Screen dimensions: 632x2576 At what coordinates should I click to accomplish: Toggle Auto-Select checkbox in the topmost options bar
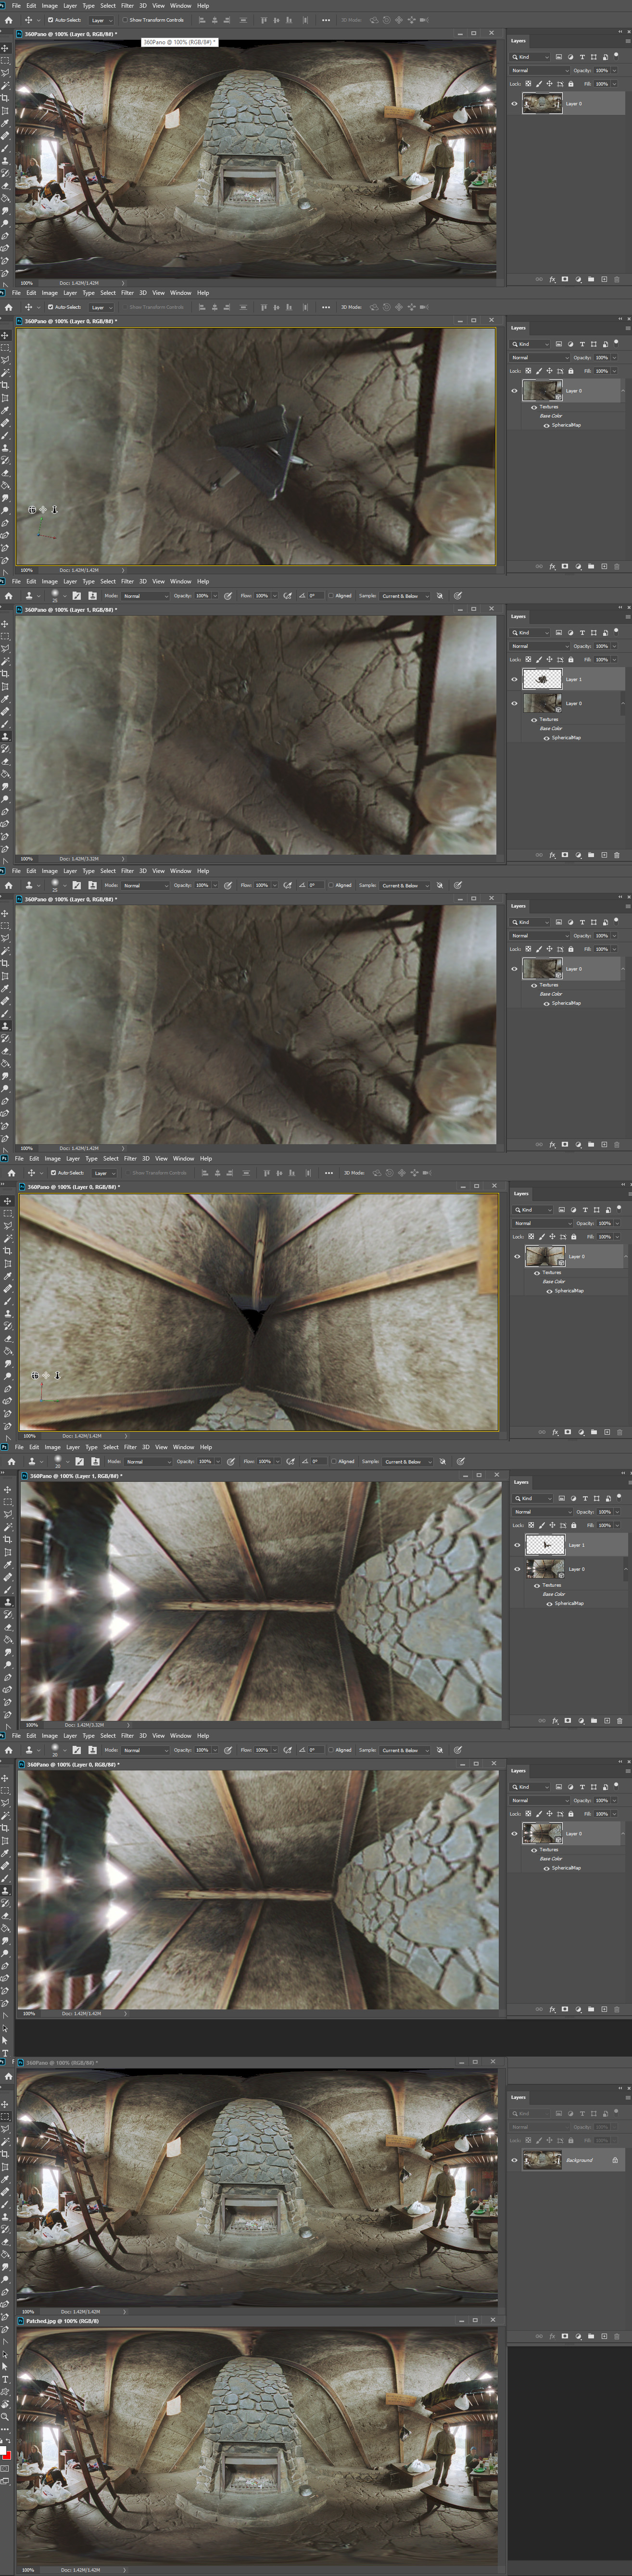click(x=50, y=20)
